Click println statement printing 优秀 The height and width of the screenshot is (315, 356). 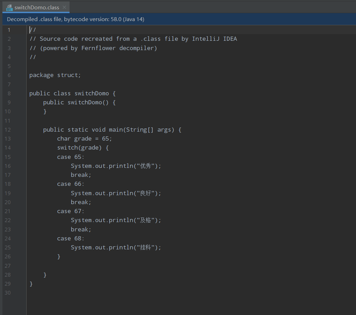116,166
